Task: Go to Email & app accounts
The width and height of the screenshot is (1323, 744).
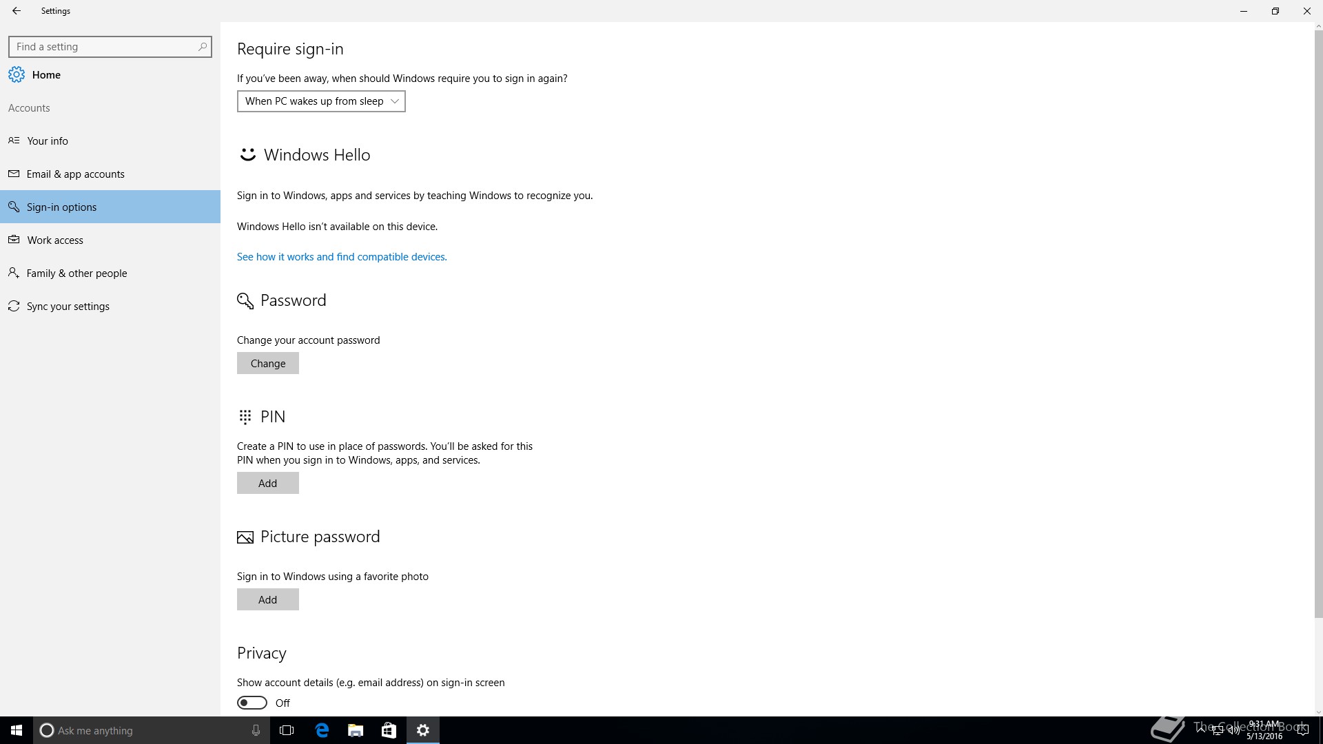Action: (x=75, y=174)
